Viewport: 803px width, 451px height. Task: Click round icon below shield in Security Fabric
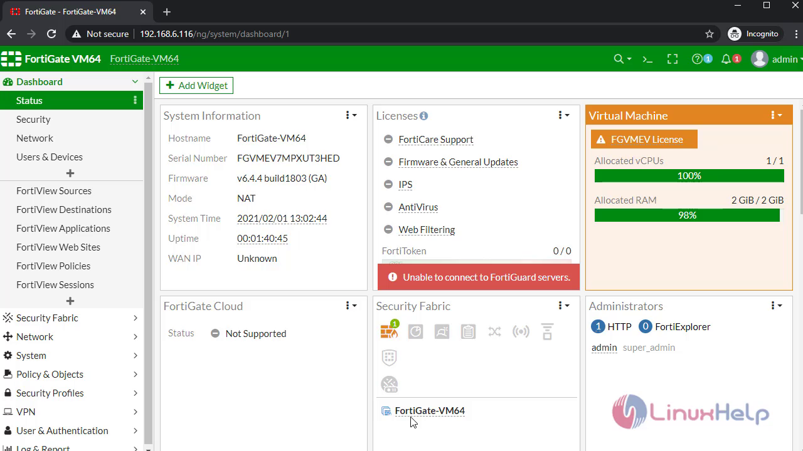tap(390, 384)
